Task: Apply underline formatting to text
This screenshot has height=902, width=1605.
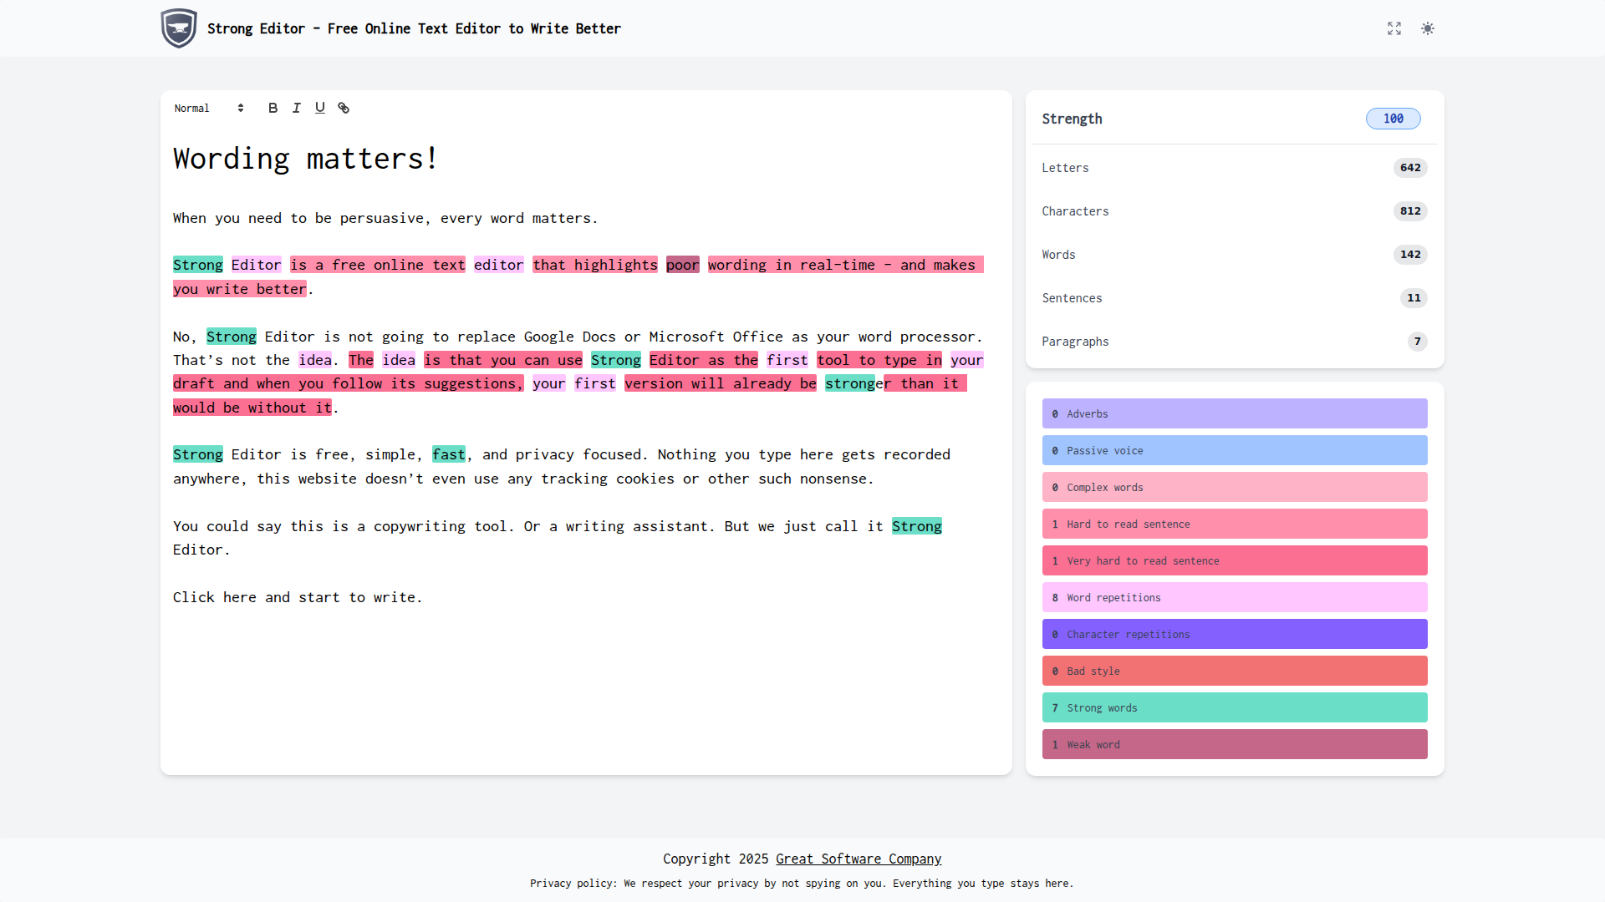Action: (x=320, y=108)
